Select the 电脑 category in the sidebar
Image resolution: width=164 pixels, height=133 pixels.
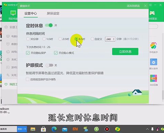[12, 36]
